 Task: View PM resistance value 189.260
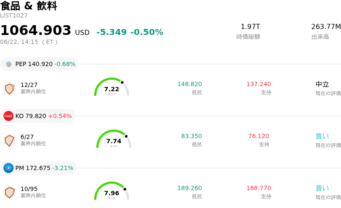tap(190, 188)
